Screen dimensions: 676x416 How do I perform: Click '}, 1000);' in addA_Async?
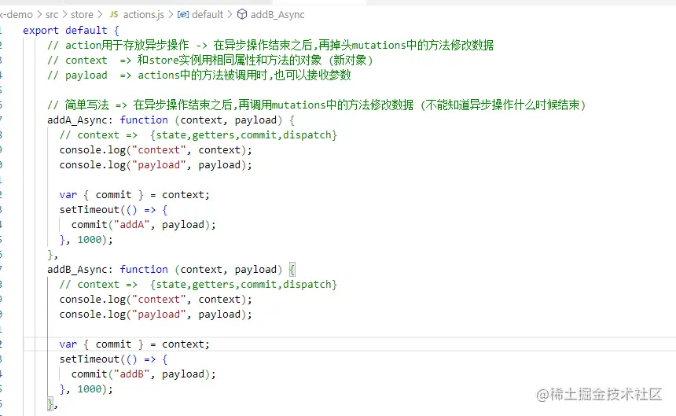[86, 240]
